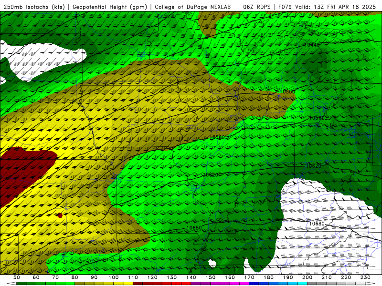This screenshot has height=286, width=382.
Task: Click 'College of DuPage NEXLAB' in header
Action: pos(192,7)
